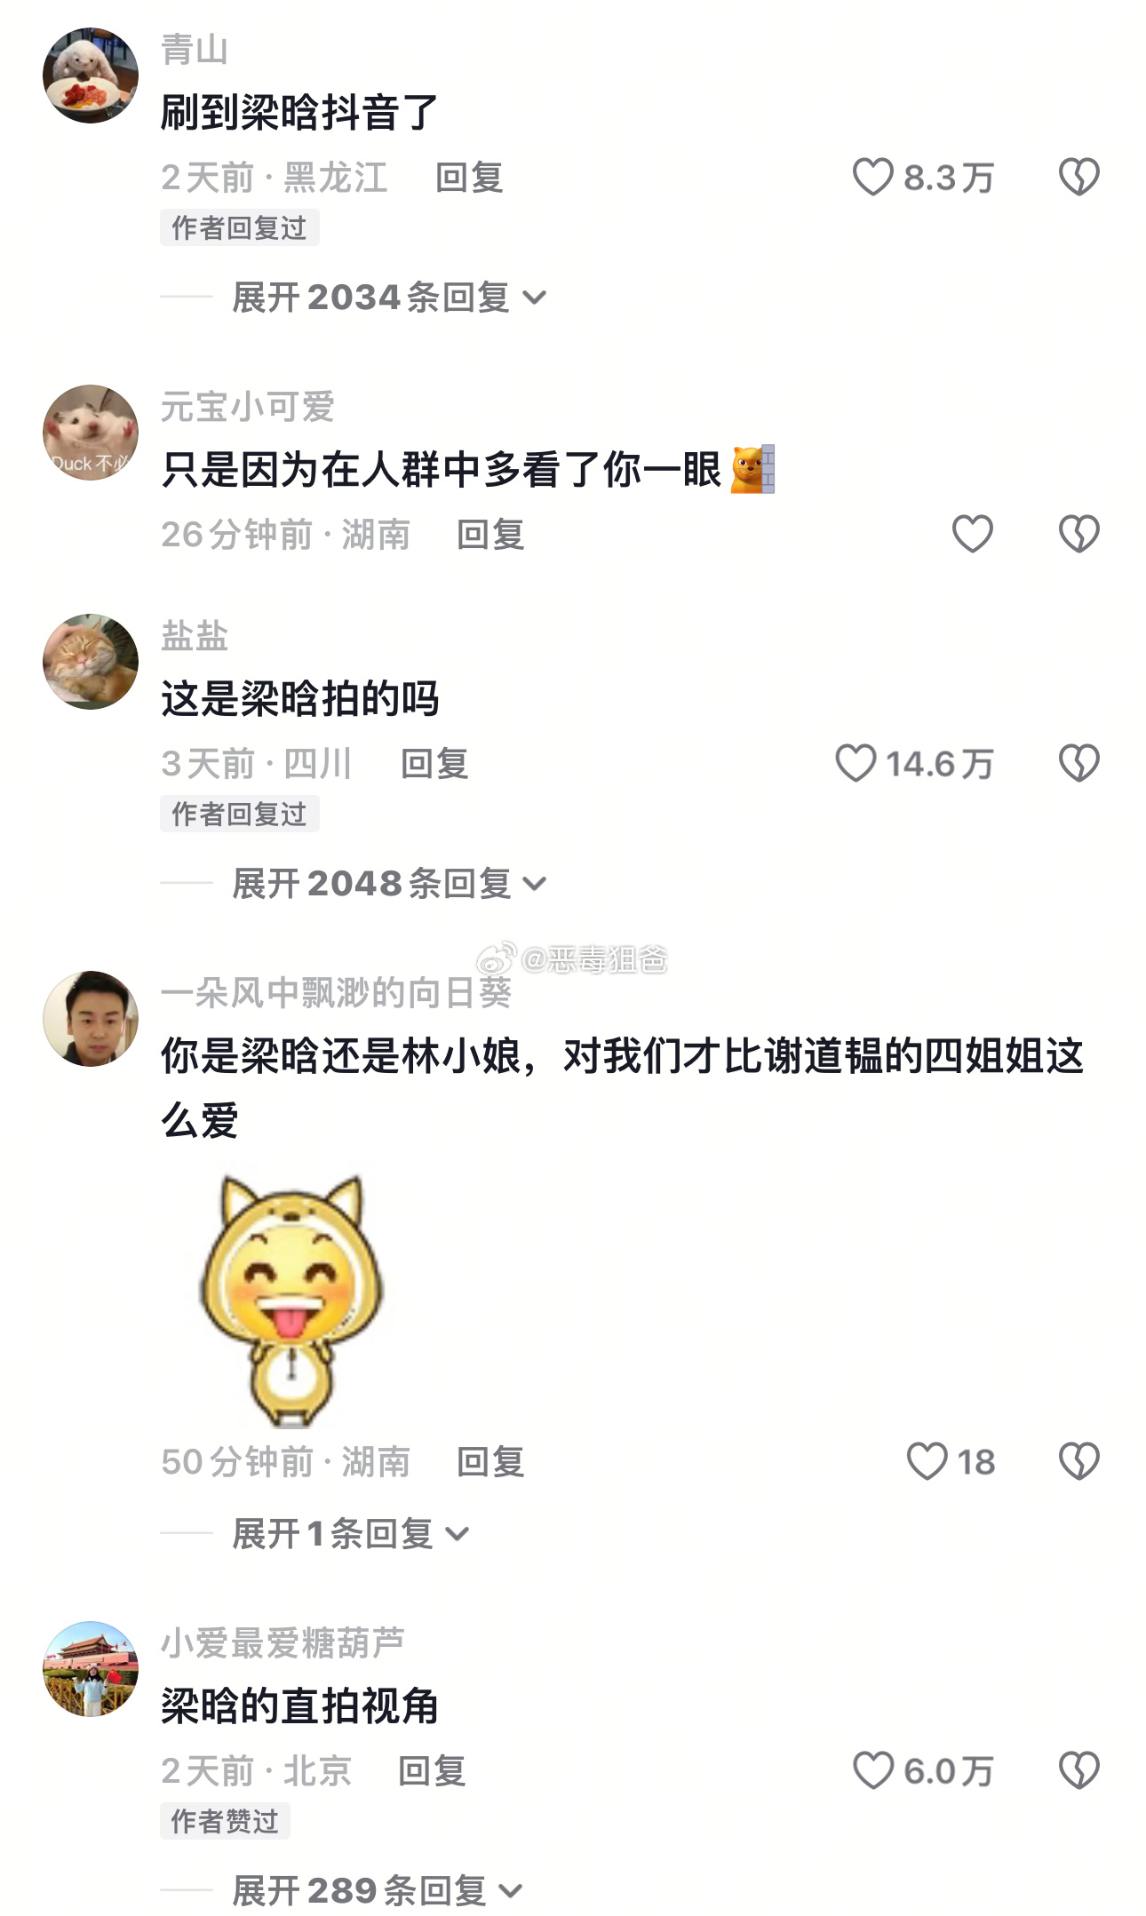Expand 2034 replies under 青山's comment
This screenshot has width=1146, height=1916.
click(389, 297)
